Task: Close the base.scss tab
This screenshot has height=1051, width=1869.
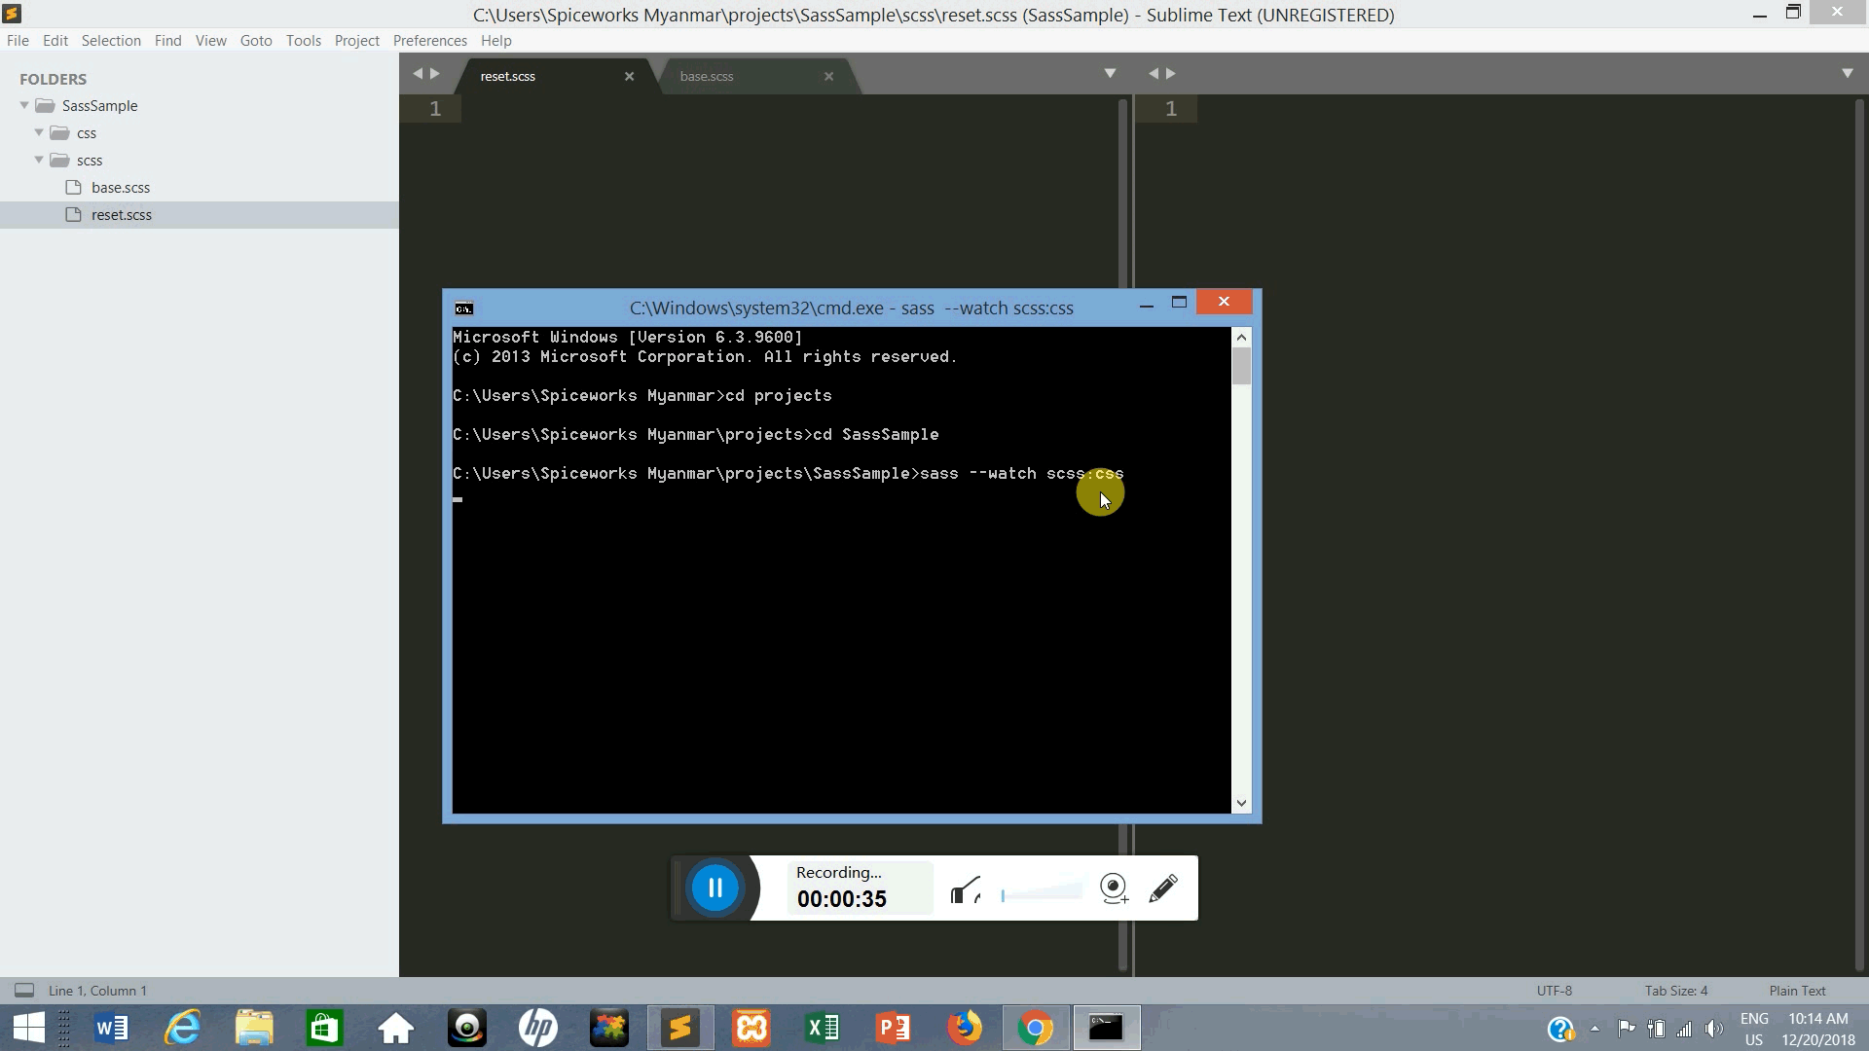Action: [828, 76]
